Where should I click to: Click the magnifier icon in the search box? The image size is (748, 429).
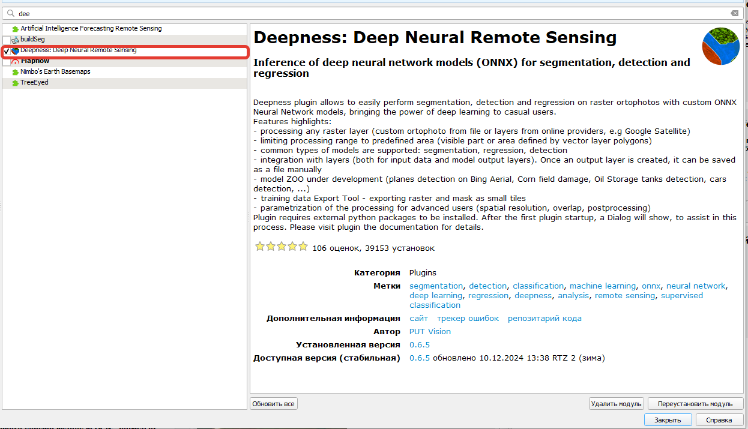pyautogui.click(x=10, y=13)
